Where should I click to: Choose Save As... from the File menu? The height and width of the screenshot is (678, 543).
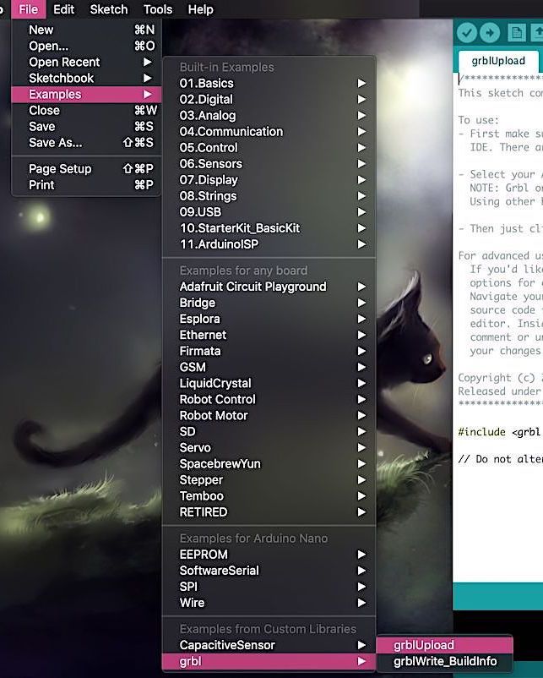86,143
